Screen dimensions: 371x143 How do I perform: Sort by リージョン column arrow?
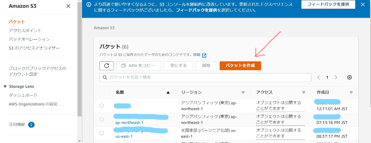(243, 92)
